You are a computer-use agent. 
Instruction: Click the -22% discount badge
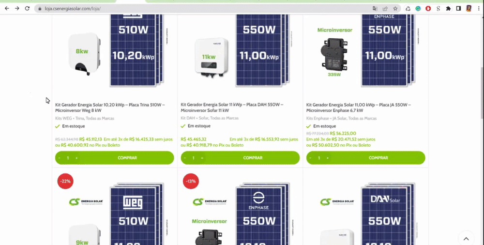65,181
